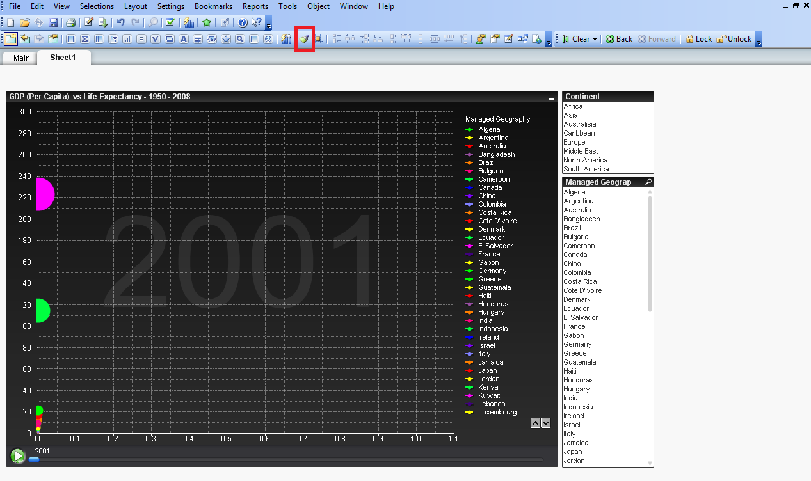Open Help Topics with the question mark icon
This screenshot has height=481, width=811.
(x=243, y=22)
